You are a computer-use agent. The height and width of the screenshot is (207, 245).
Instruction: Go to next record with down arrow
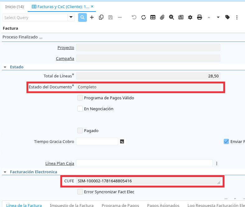coord(218,17)
